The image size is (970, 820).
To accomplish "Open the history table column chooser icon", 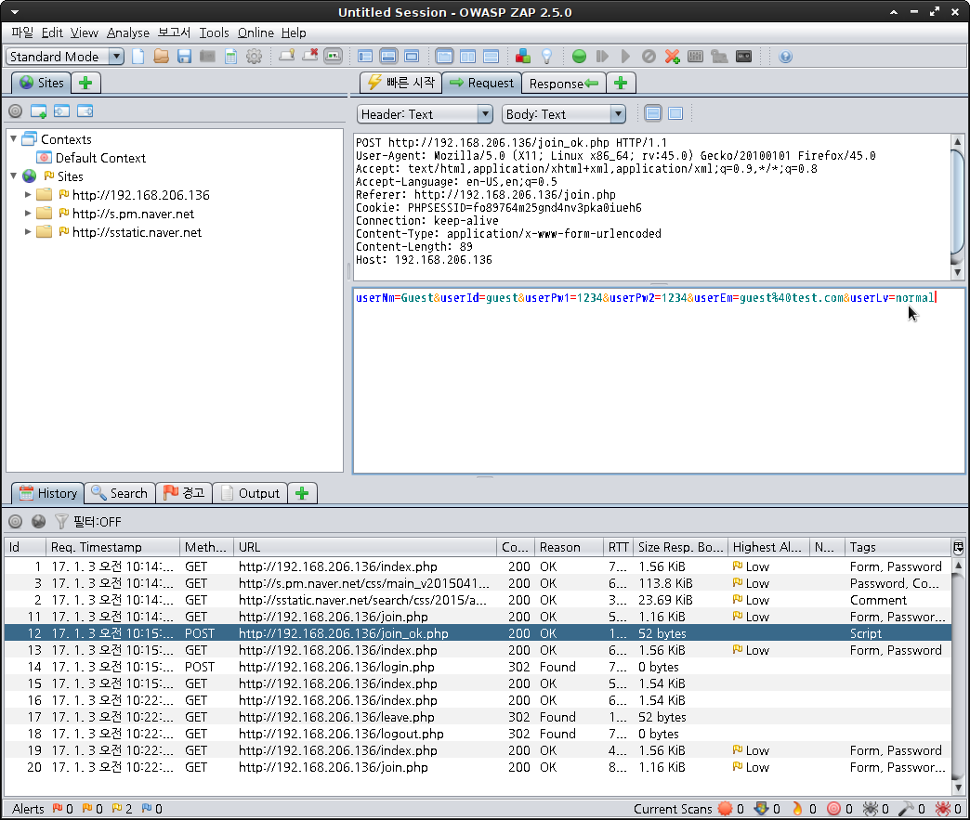I will 958,547.
